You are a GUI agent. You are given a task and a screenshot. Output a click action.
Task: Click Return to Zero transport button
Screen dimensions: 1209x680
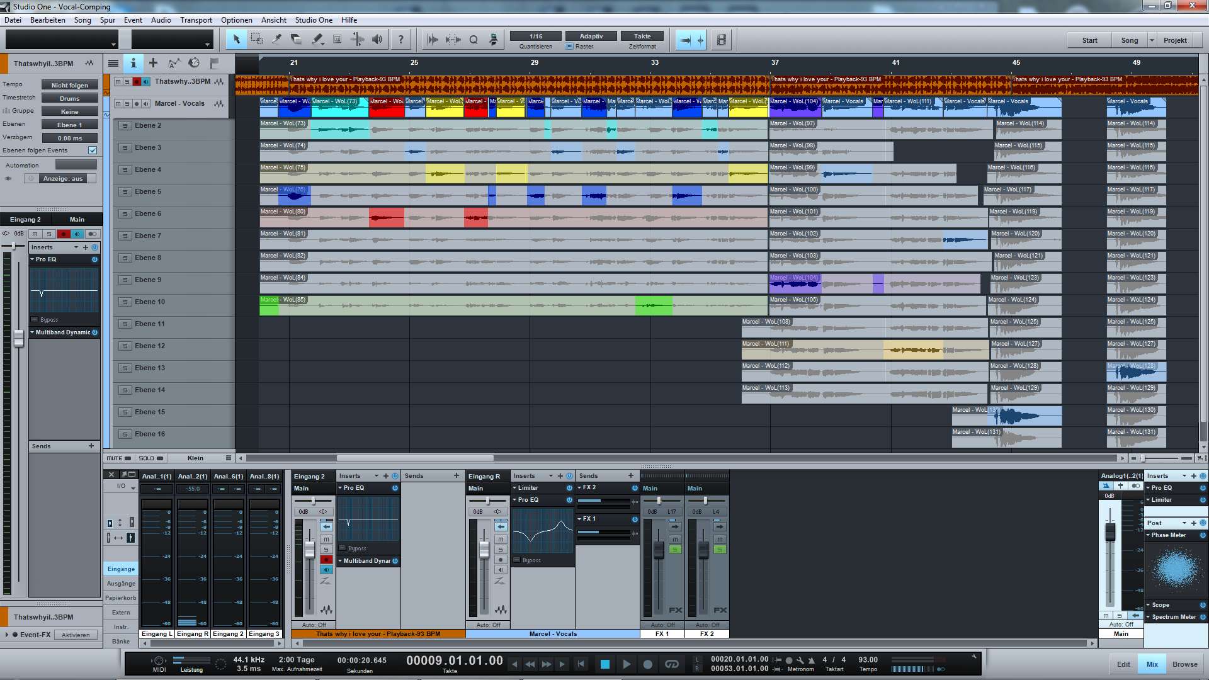[x=581, y=664]
